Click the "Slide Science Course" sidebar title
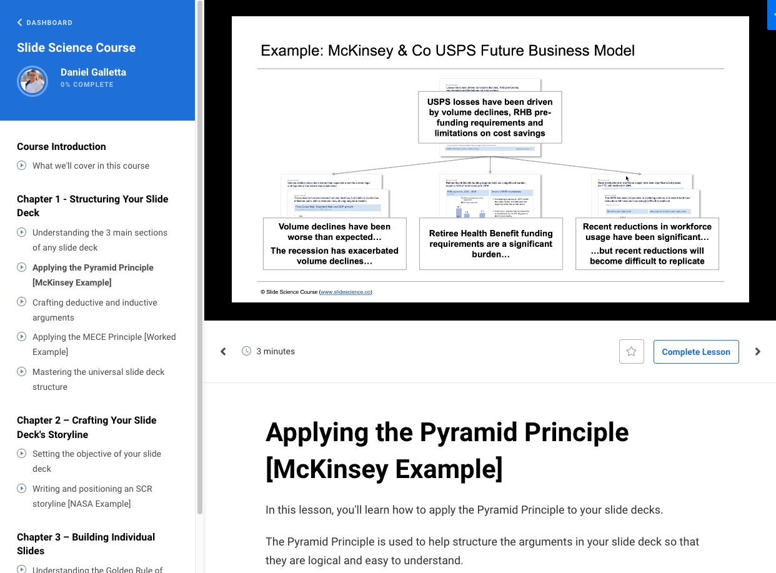 coord(76,47)
